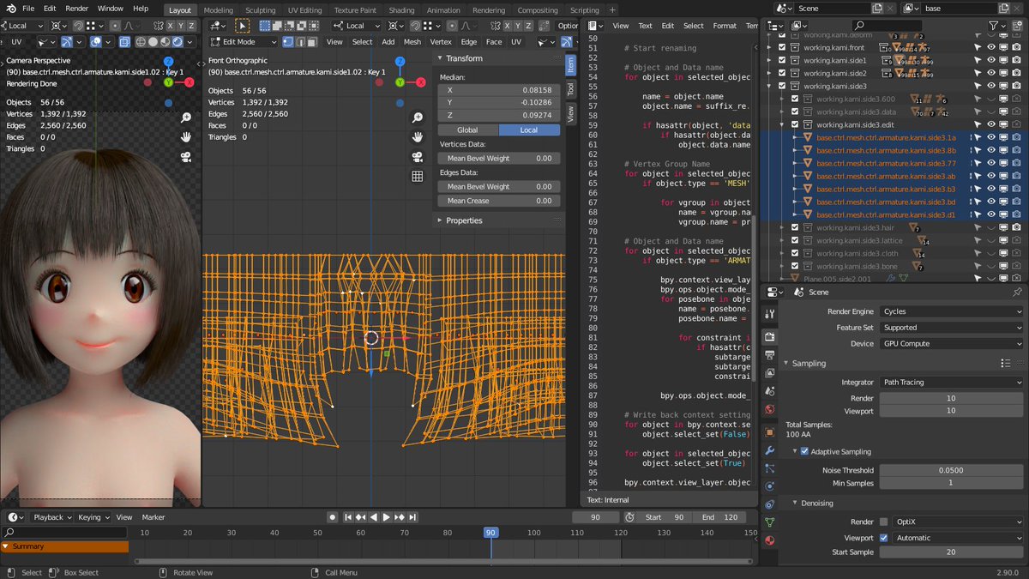This screenshot has height=579, width=1029.
Task: Expand the Properties panel in the sidebar
Action: (464, 220)
